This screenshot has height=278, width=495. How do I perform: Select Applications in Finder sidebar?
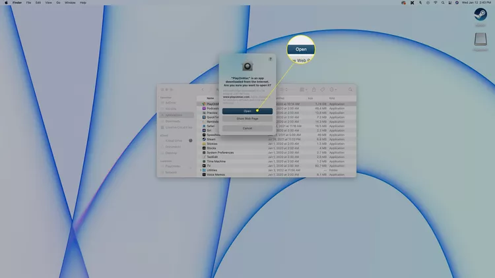pyautogui.click(x=177, y=115)
